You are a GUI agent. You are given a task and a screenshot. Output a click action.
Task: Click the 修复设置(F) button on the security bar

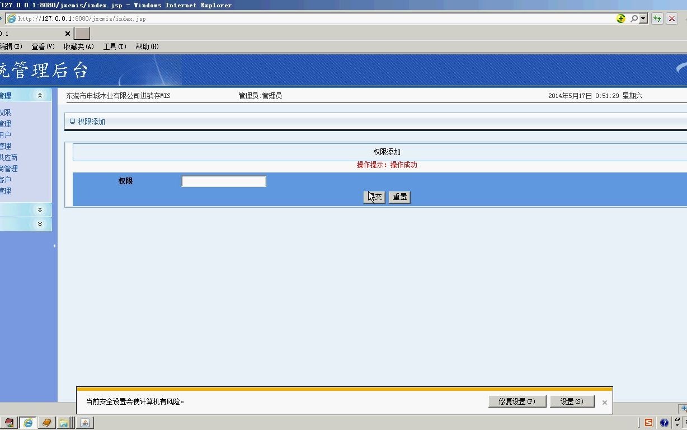516,401
